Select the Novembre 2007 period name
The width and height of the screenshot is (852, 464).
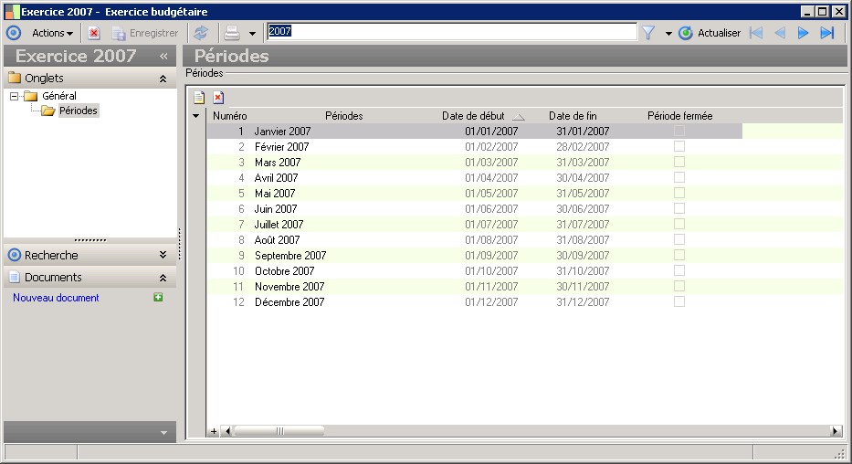[x=289, y=286]
